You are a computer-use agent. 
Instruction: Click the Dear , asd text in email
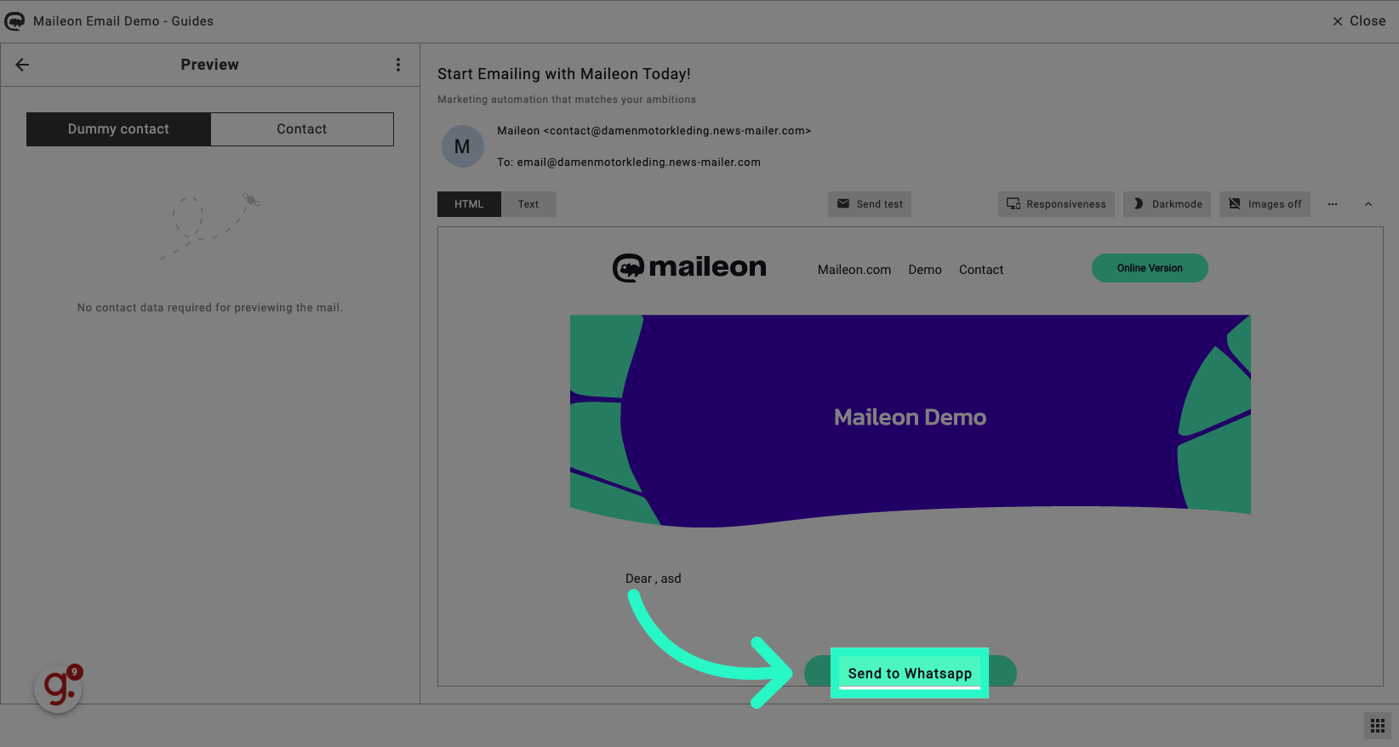[654, 579]
